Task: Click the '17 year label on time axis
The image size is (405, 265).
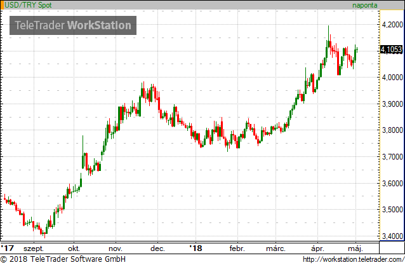Action: 7,248
